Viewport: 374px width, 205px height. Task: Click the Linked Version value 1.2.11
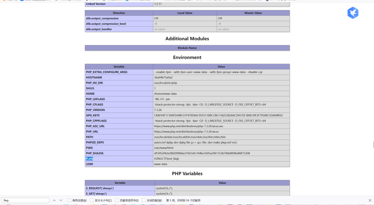point(158,4)
